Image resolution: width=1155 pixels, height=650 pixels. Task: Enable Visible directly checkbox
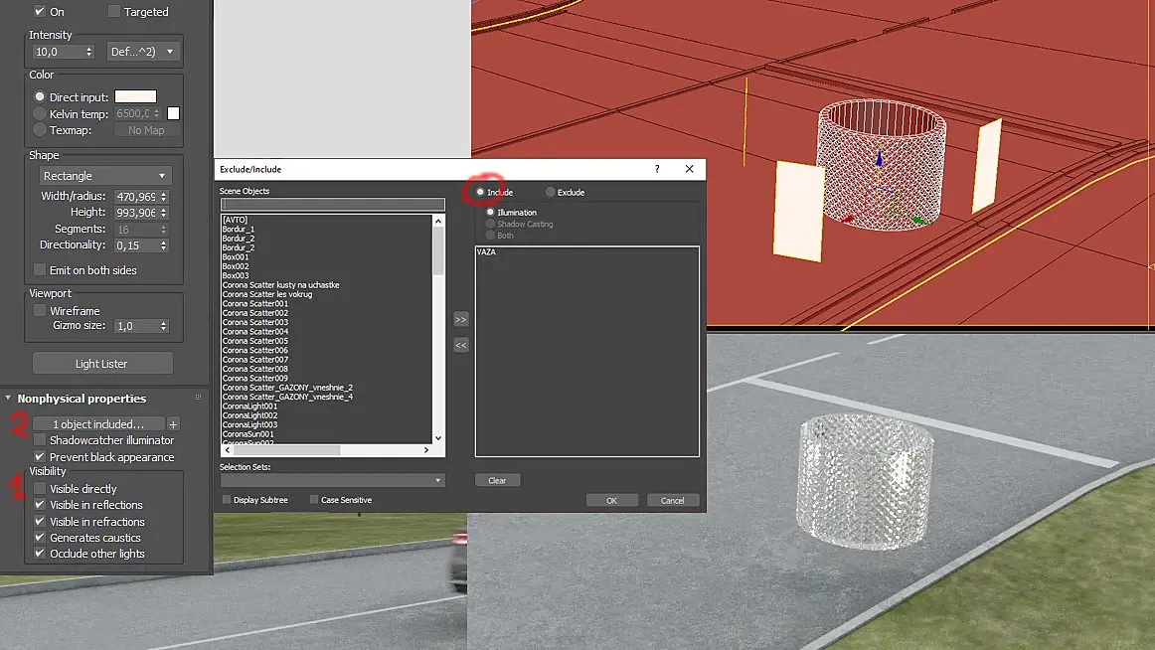click(40, 489)
